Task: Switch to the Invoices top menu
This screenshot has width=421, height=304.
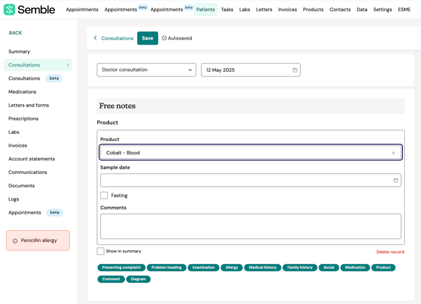Action: pos(288,10)
